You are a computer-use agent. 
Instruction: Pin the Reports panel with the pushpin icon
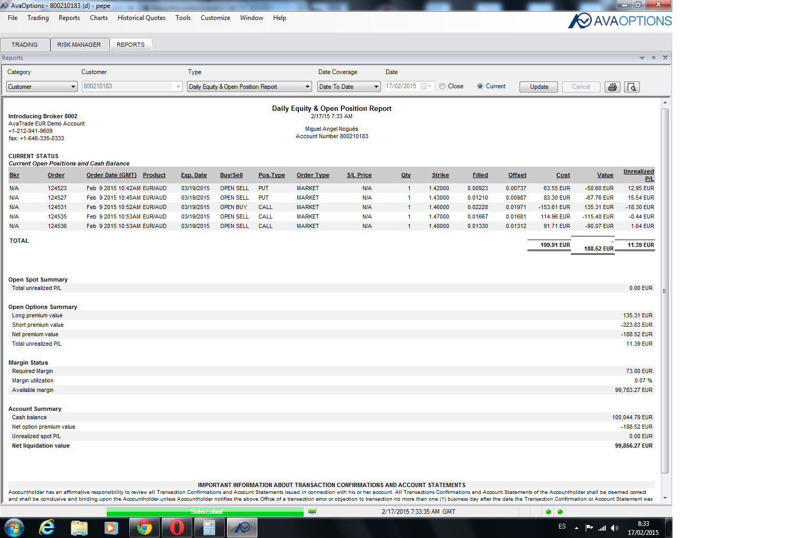tap(654, 58)
